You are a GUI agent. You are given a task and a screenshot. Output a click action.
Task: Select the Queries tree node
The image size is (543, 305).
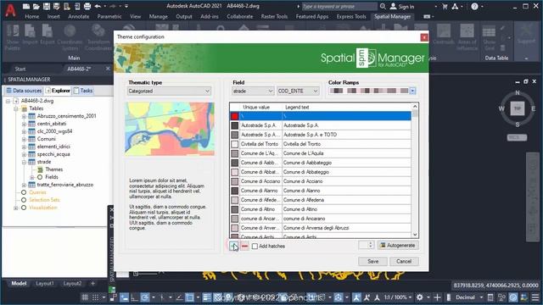point(37,192)
